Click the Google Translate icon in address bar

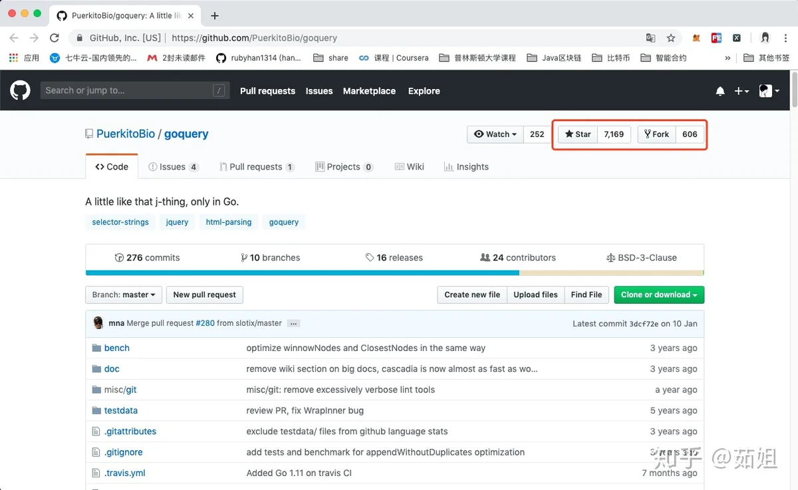[x=650, y=38]
